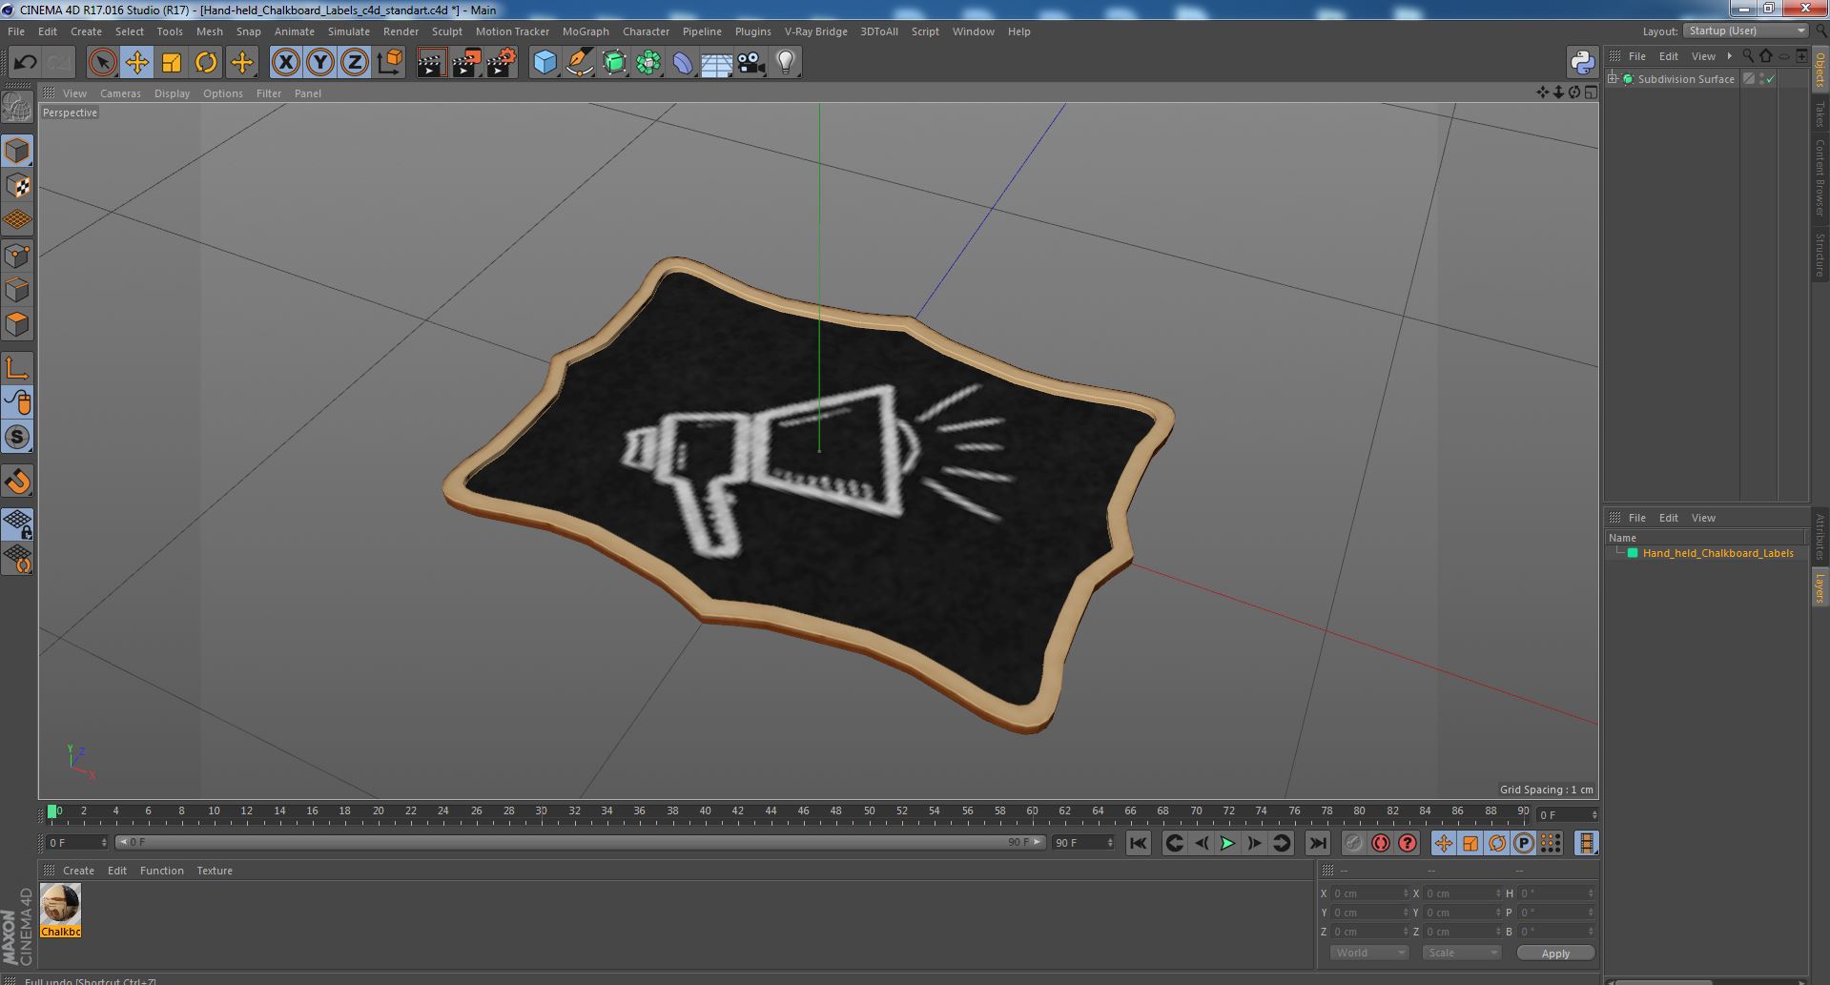Click the current frame stepper field
Image resolution: width=1830 pixels, height=985 pixels.
(1567, 815)
